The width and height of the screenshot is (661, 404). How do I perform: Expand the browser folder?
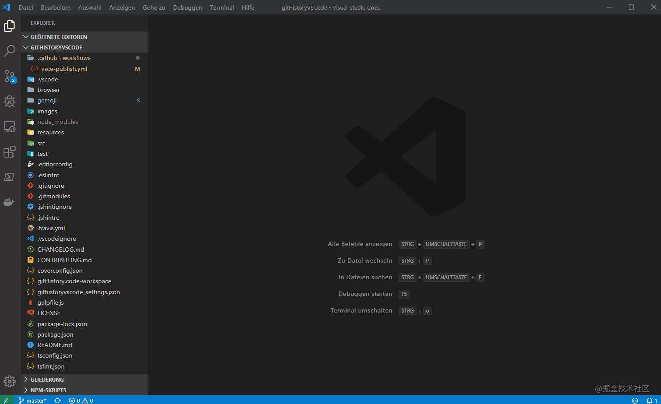[84, 90]
